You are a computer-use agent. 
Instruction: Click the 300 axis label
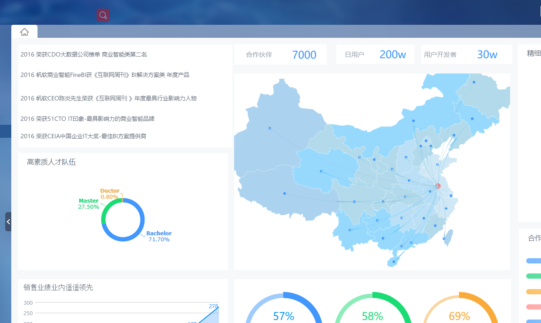pos(28,303)
